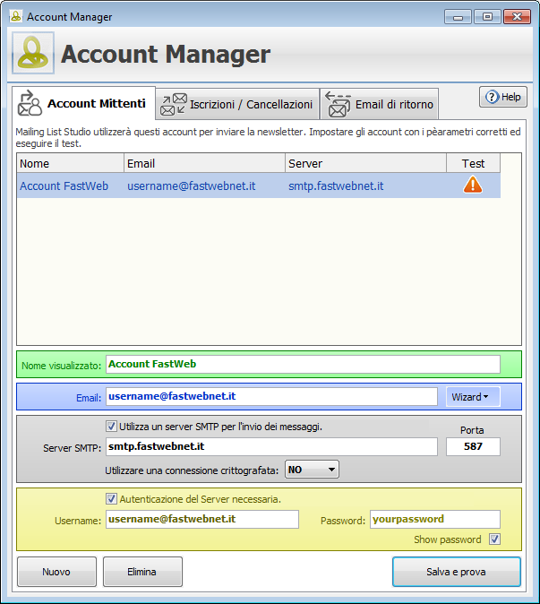Minimize the Account Manager window
Image resolution: width=540 pixels, height=604 pixels.
coord(458,17)
